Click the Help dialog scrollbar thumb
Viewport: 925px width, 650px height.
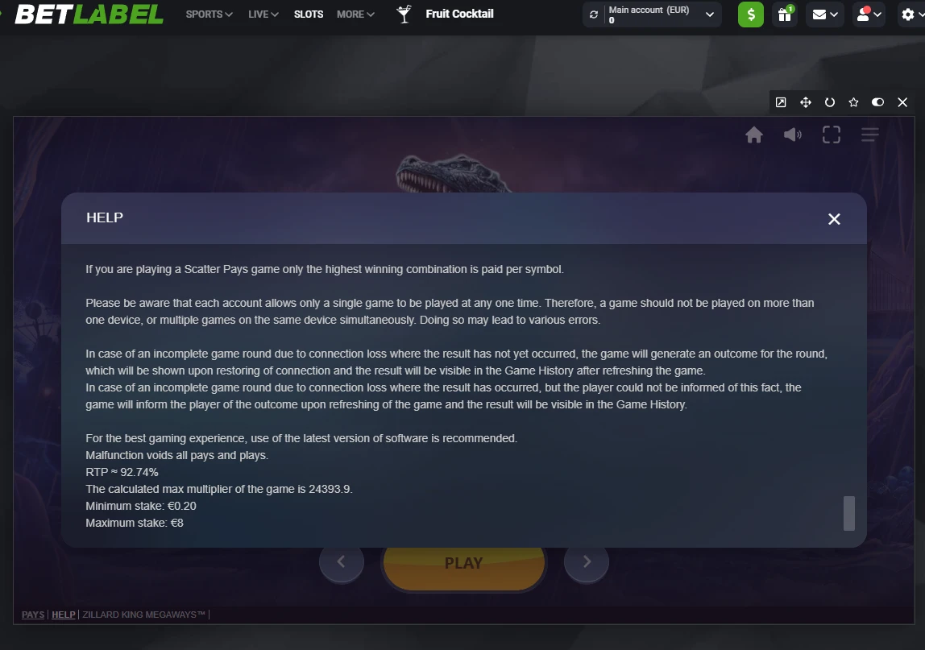click(x=849, y=513)
